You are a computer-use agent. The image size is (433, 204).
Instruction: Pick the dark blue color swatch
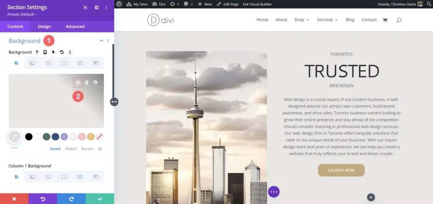(x=55, y=137)
